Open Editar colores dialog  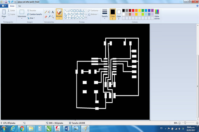click(x=157, y=14)
